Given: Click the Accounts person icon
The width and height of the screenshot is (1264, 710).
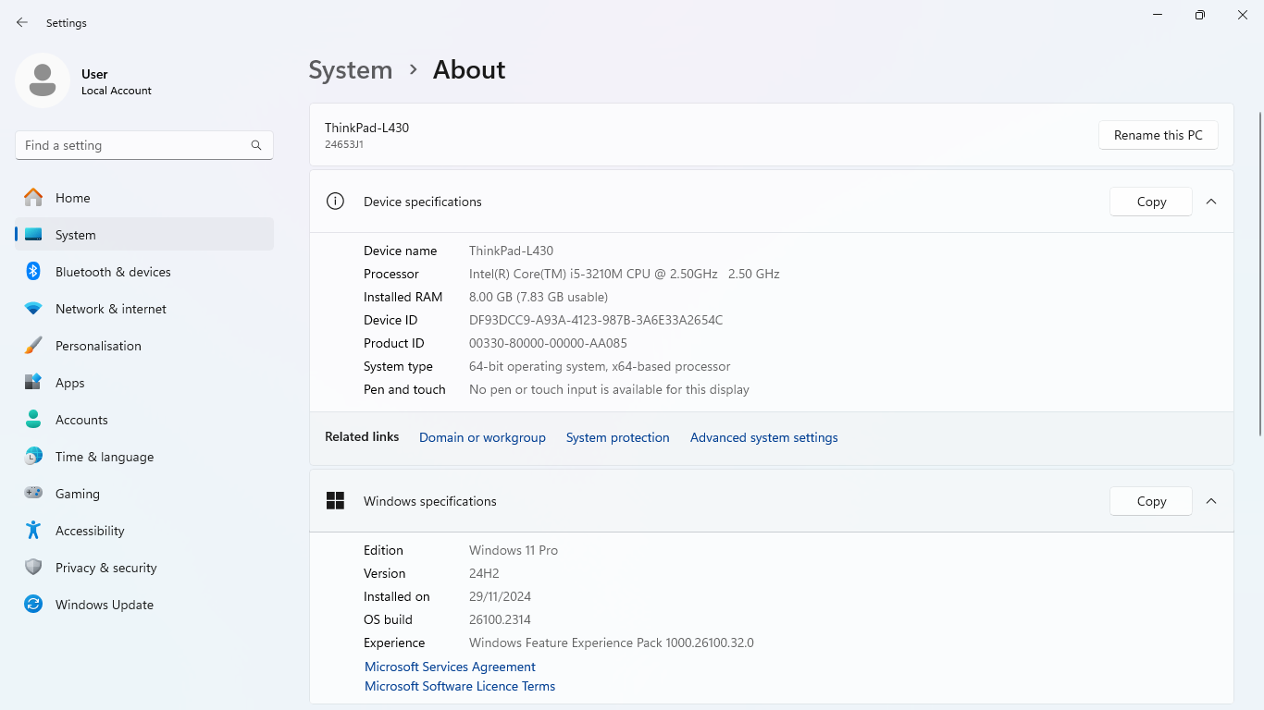Looking at the screenshot, I should coord(33,420).
